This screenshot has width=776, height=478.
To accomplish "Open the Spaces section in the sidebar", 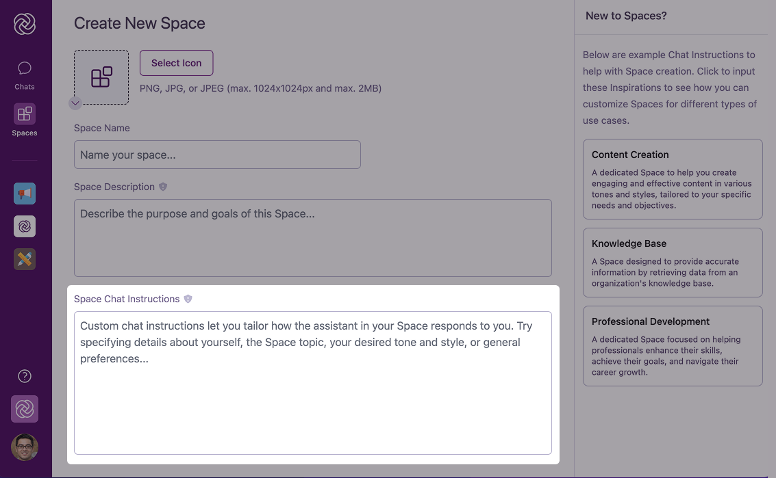I will tap(24, 120).
